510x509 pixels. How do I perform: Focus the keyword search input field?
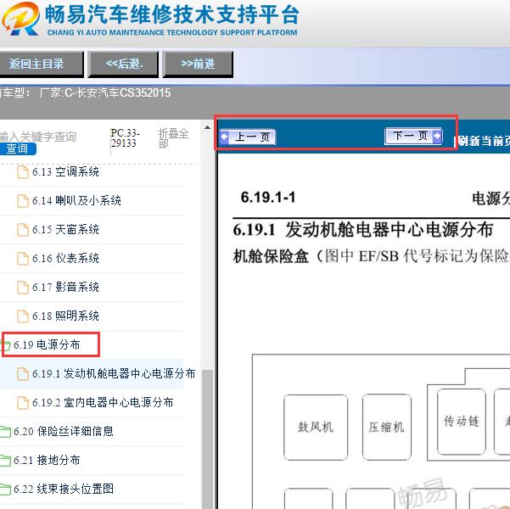coord(38,137)
